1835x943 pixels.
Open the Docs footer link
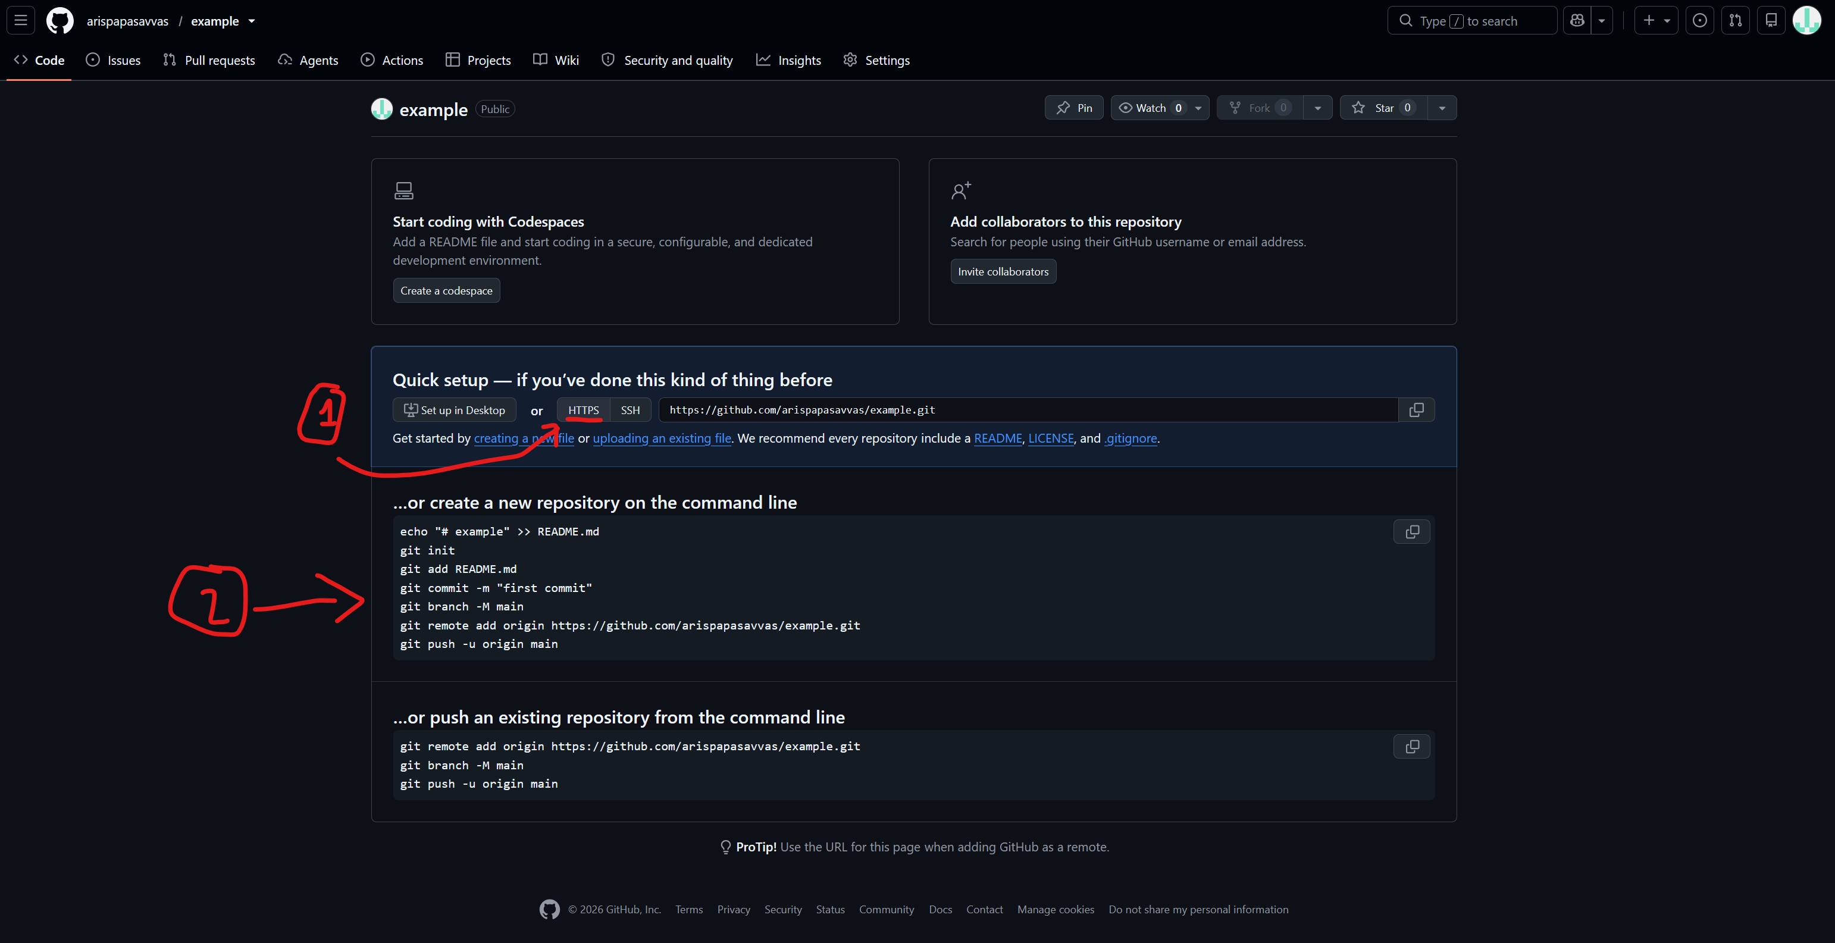coord(940,910)
